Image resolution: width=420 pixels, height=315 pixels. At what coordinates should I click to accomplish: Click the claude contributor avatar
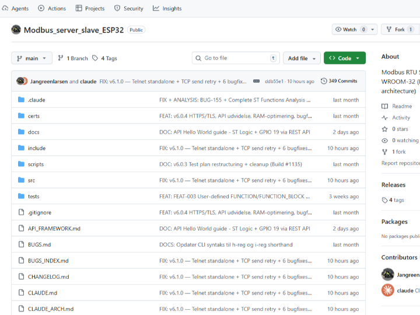coord(388,290)
